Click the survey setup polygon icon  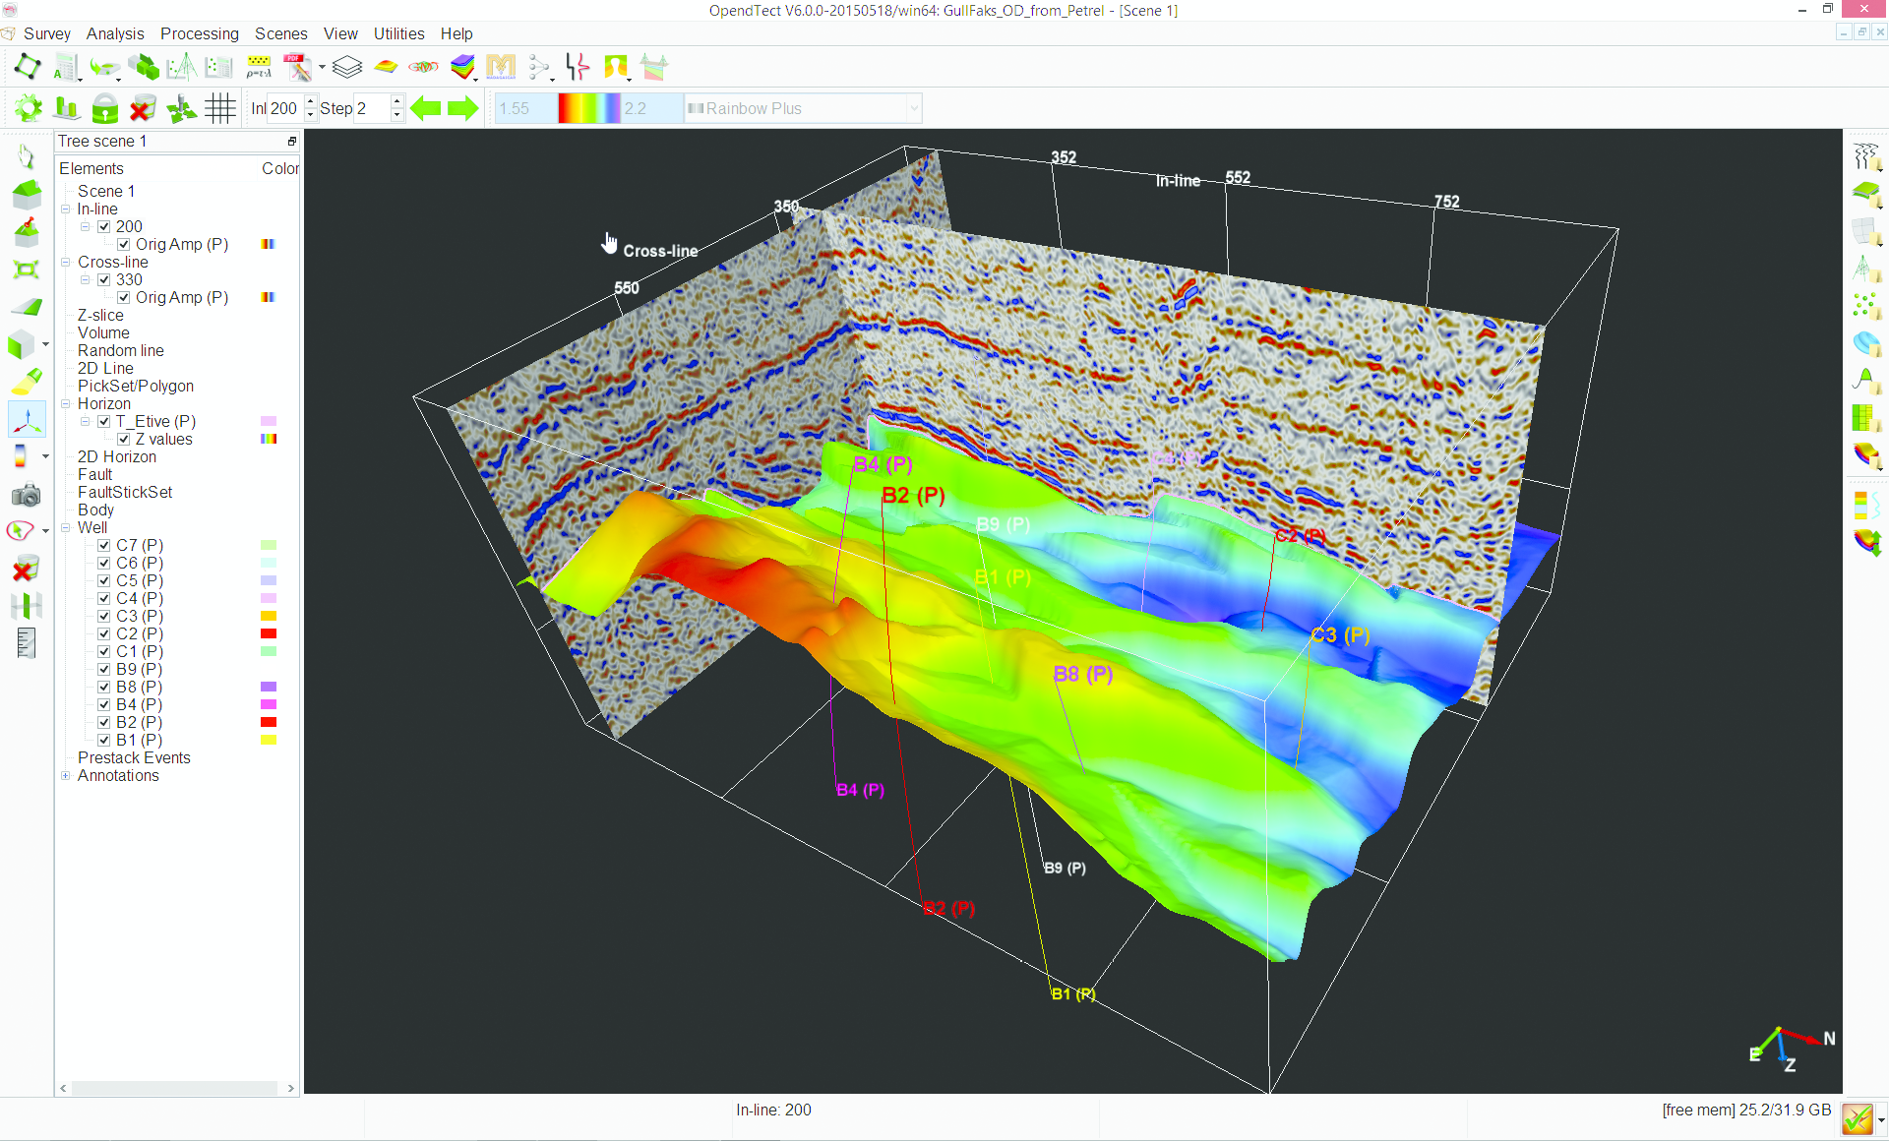pos(27,67)
